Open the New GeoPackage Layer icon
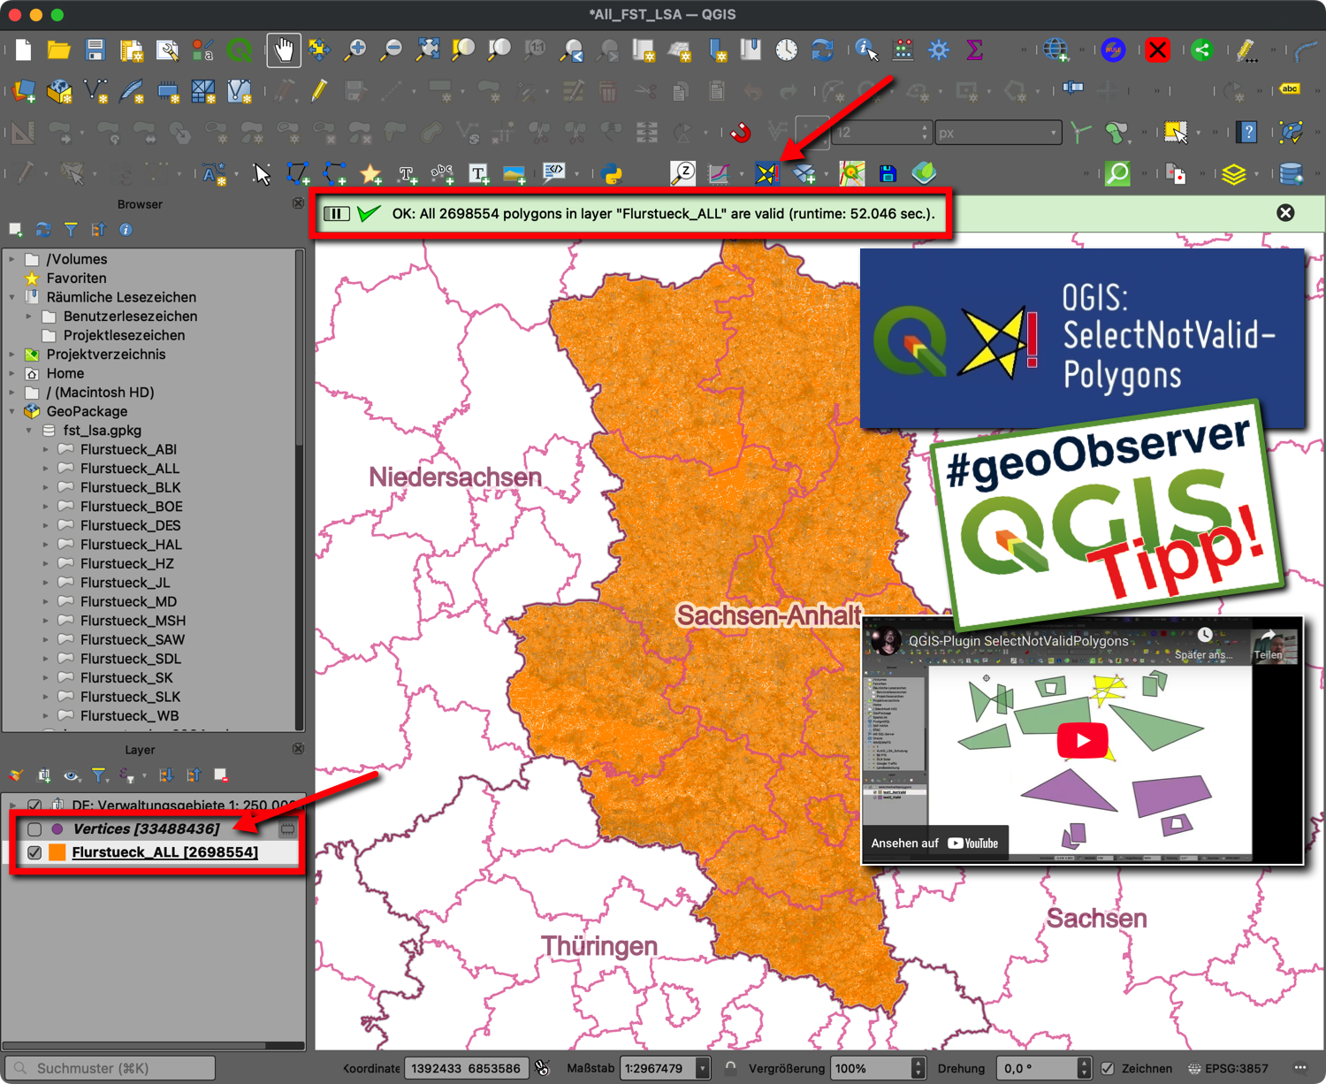Viewport: 1326px width, 1084px height. [59, 89]
